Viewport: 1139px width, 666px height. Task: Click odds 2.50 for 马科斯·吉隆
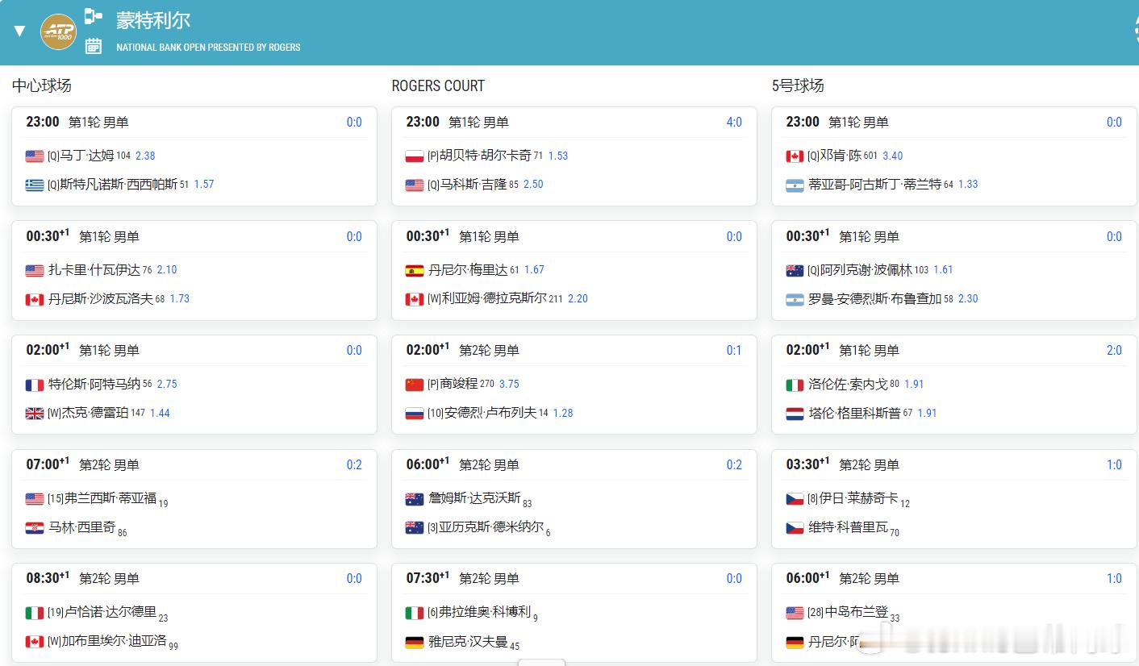pos(533,185)
